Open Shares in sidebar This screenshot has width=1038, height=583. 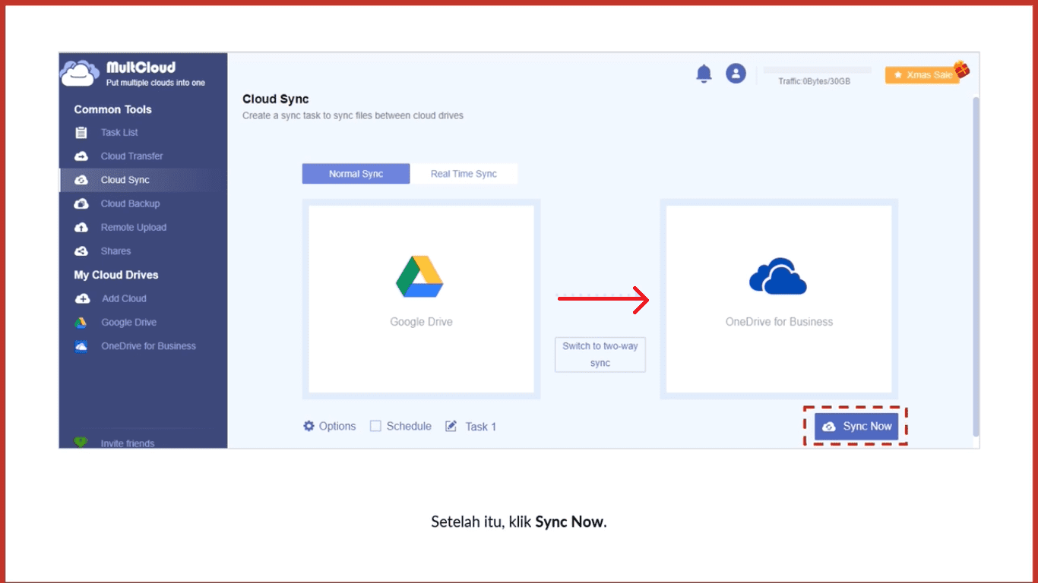pyautogui.click(x=116, y=251)
